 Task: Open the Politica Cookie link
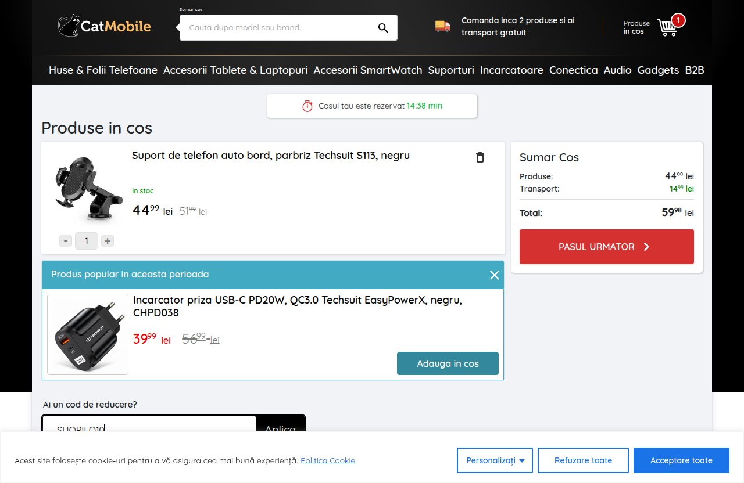pyautogui.click(x=328, y=460)
